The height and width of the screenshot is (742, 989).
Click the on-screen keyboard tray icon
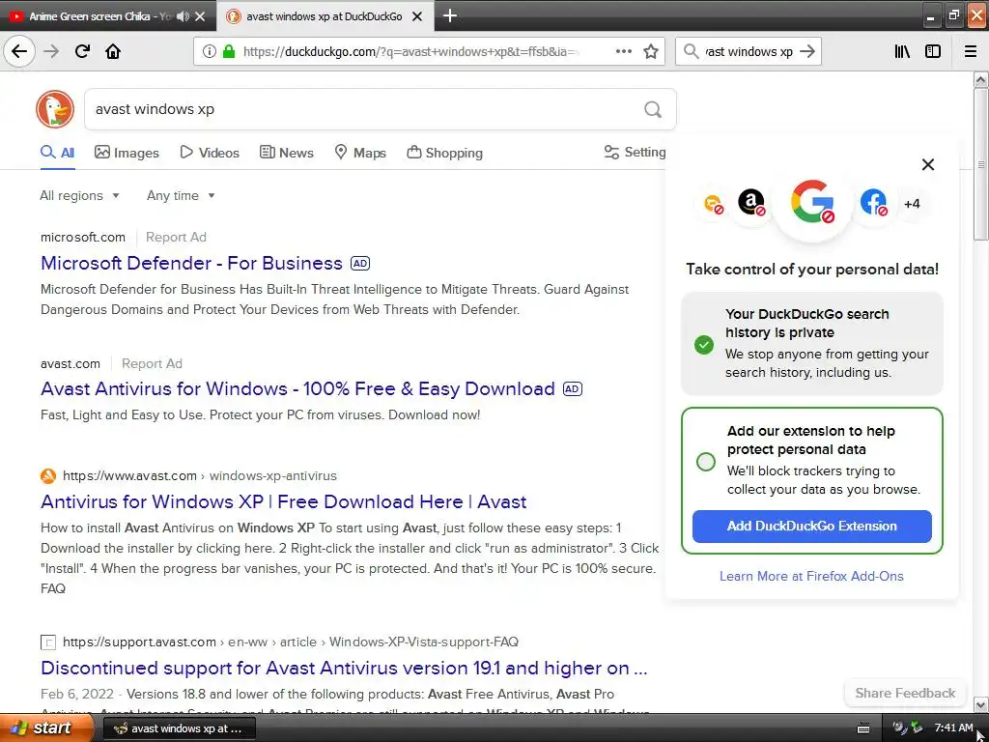(863, 728)
